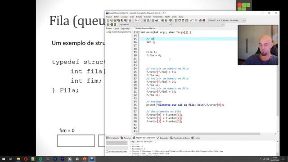Click the Save file toolbar icon
The height and width of the screenshot is (162, 288).
(x=115, y=20)
